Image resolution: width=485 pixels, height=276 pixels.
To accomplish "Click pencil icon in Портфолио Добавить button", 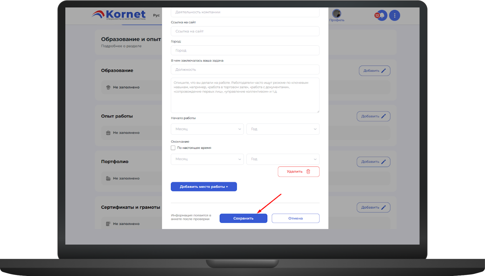I will click(383, 162).
